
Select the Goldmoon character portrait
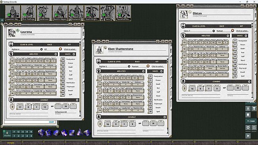[x=44, y=13]
